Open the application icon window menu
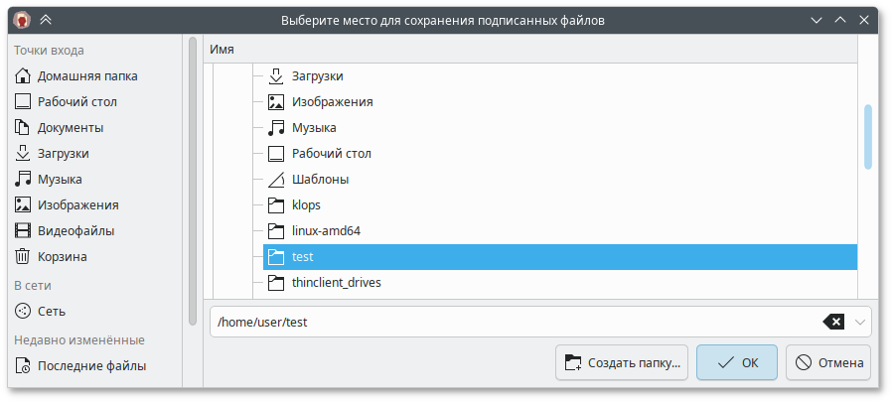 pyautogui.click(x=22, y=21)
